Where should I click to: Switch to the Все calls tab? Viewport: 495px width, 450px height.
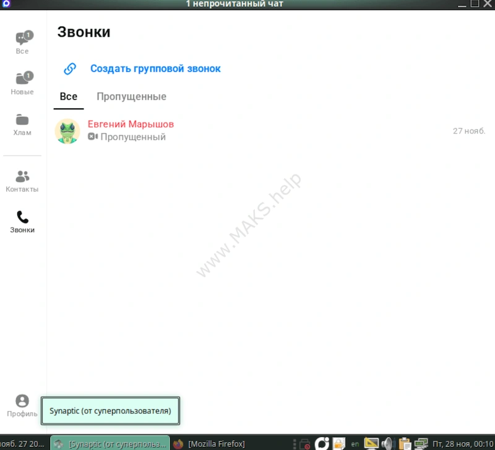tap(68, 97)
